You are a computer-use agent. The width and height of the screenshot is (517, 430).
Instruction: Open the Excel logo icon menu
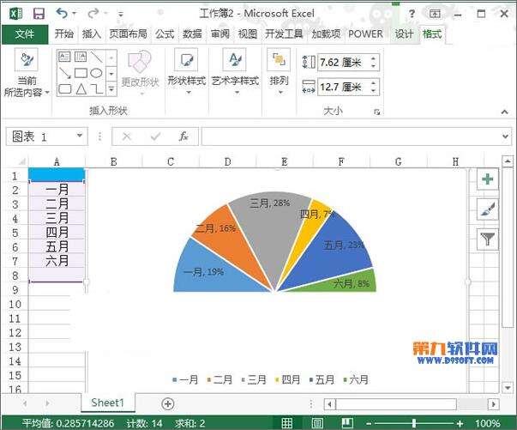coord(15,13)
